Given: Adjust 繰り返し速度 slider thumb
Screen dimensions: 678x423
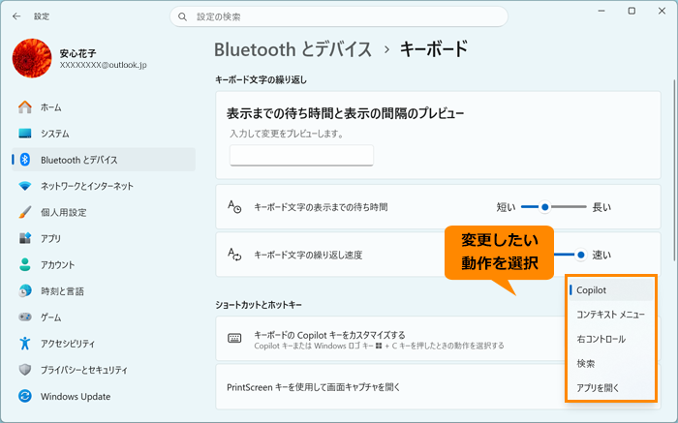Looking at the screenshot, I should 581,255.
